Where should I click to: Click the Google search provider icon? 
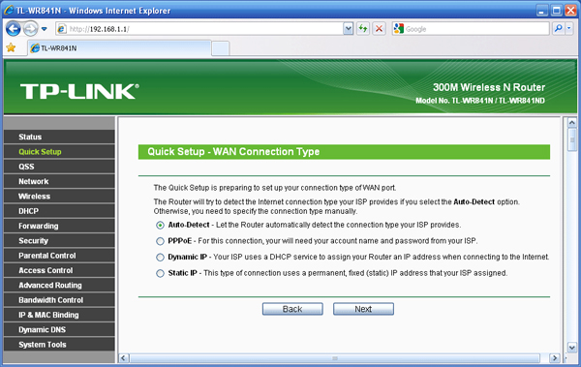pos(399,28)
